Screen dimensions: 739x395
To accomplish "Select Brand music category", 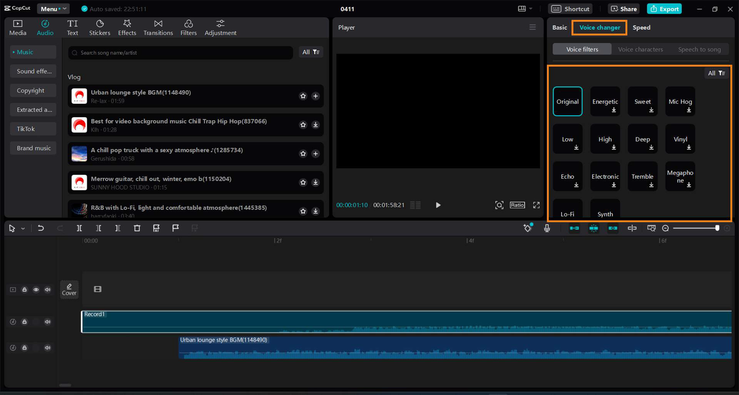I will [33, 148].
